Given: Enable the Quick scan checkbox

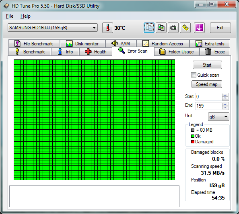Looking at the screenshot, I should tap(194, 75).
